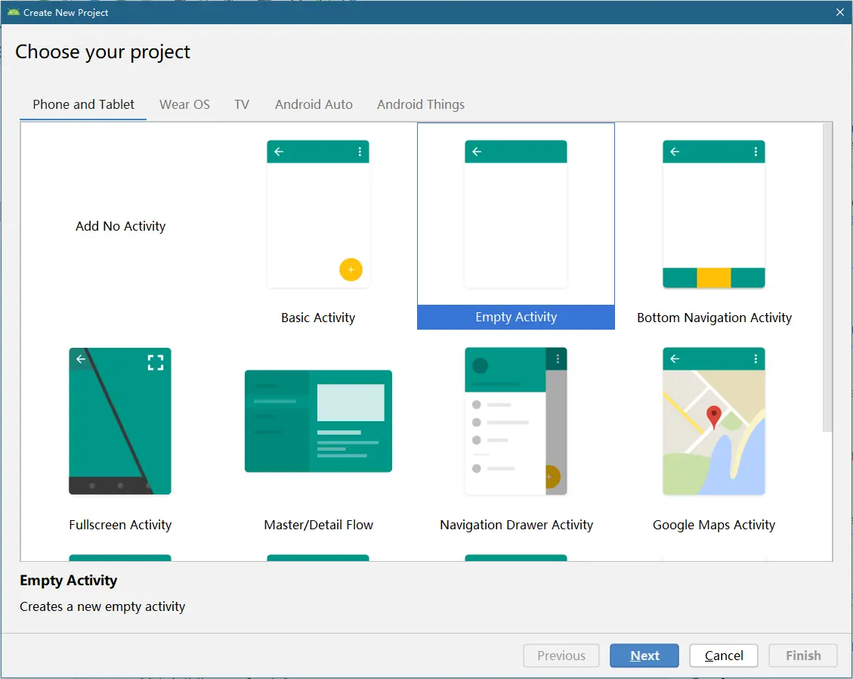Click the Android icon in title bar
Viewport: 853px width, 679px height.
coord(13,12)
